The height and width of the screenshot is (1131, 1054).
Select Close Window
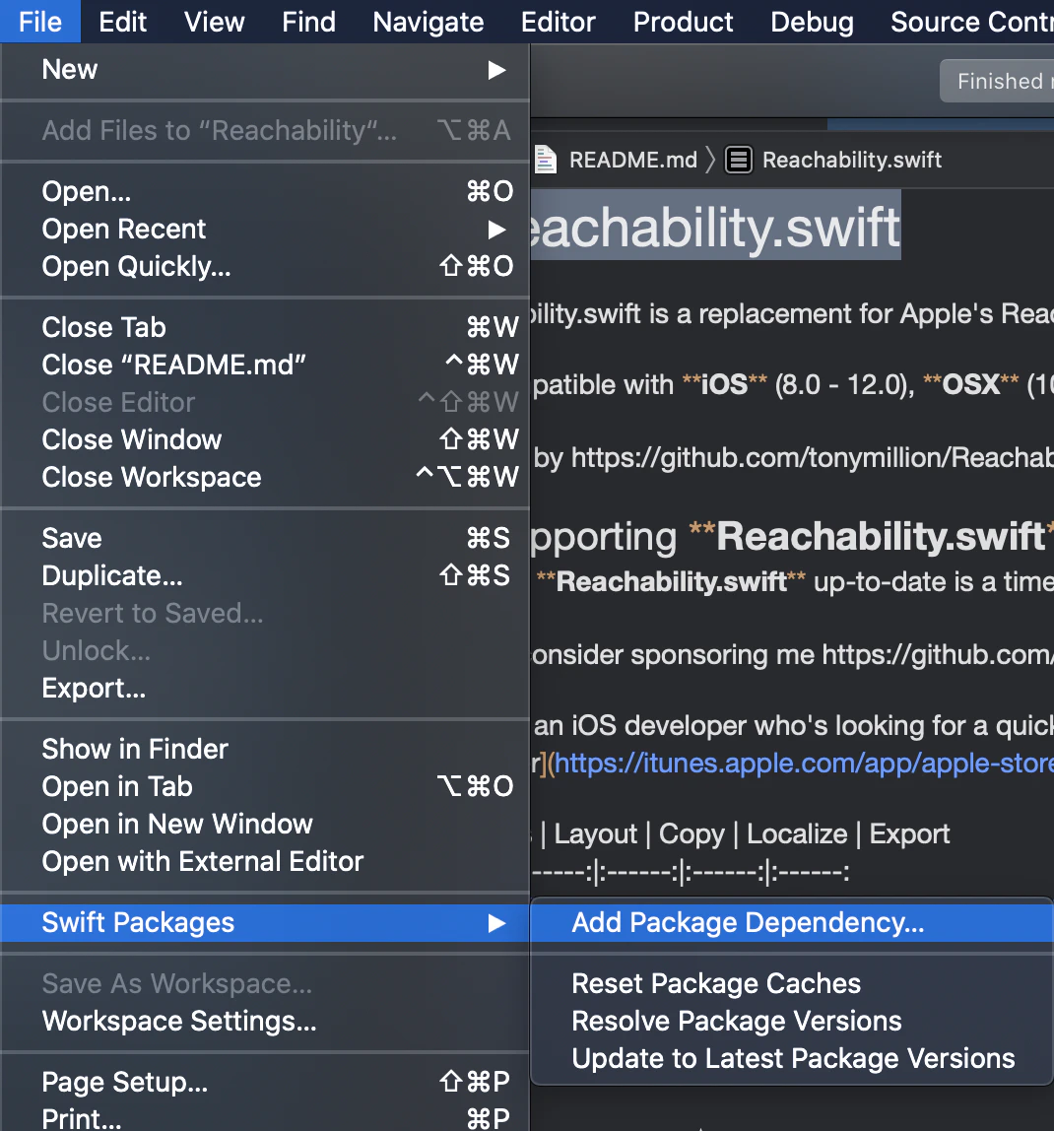pos(265,440)
